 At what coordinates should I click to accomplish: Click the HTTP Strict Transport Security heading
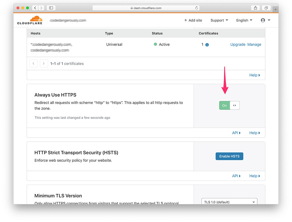click(76, 152)
